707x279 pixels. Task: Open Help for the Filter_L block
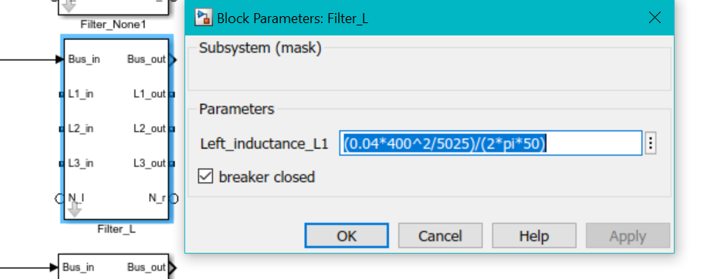pos(534,236)
